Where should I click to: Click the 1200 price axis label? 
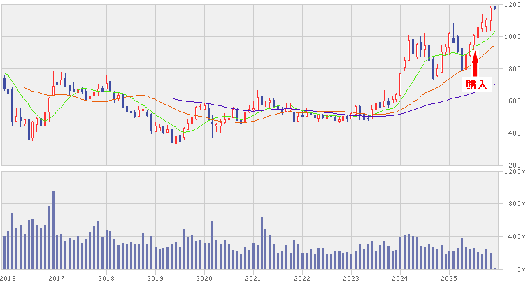pyautogui.click(x=514, y=6)
